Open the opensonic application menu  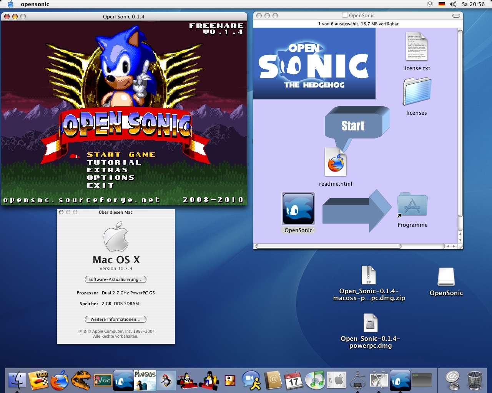[35, 4]
